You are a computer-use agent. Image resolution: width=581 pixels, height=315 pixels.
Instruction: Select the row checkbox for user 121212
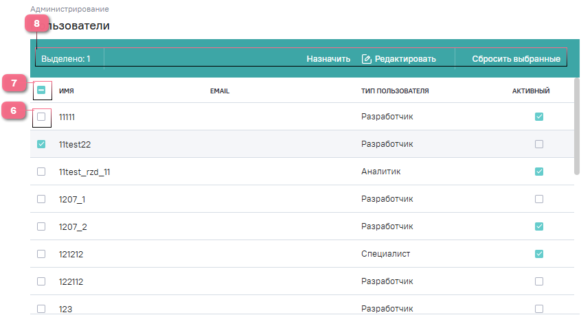[41, 254]
